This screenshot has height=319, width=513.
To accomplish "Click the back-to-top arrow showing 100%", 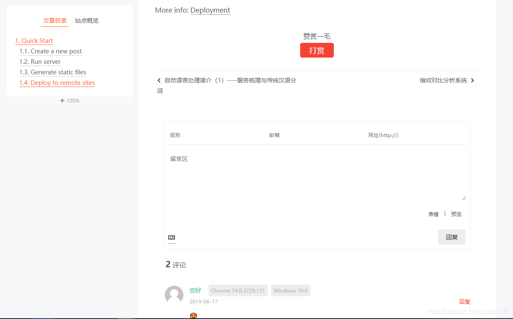I will click(x=70, y=100).
